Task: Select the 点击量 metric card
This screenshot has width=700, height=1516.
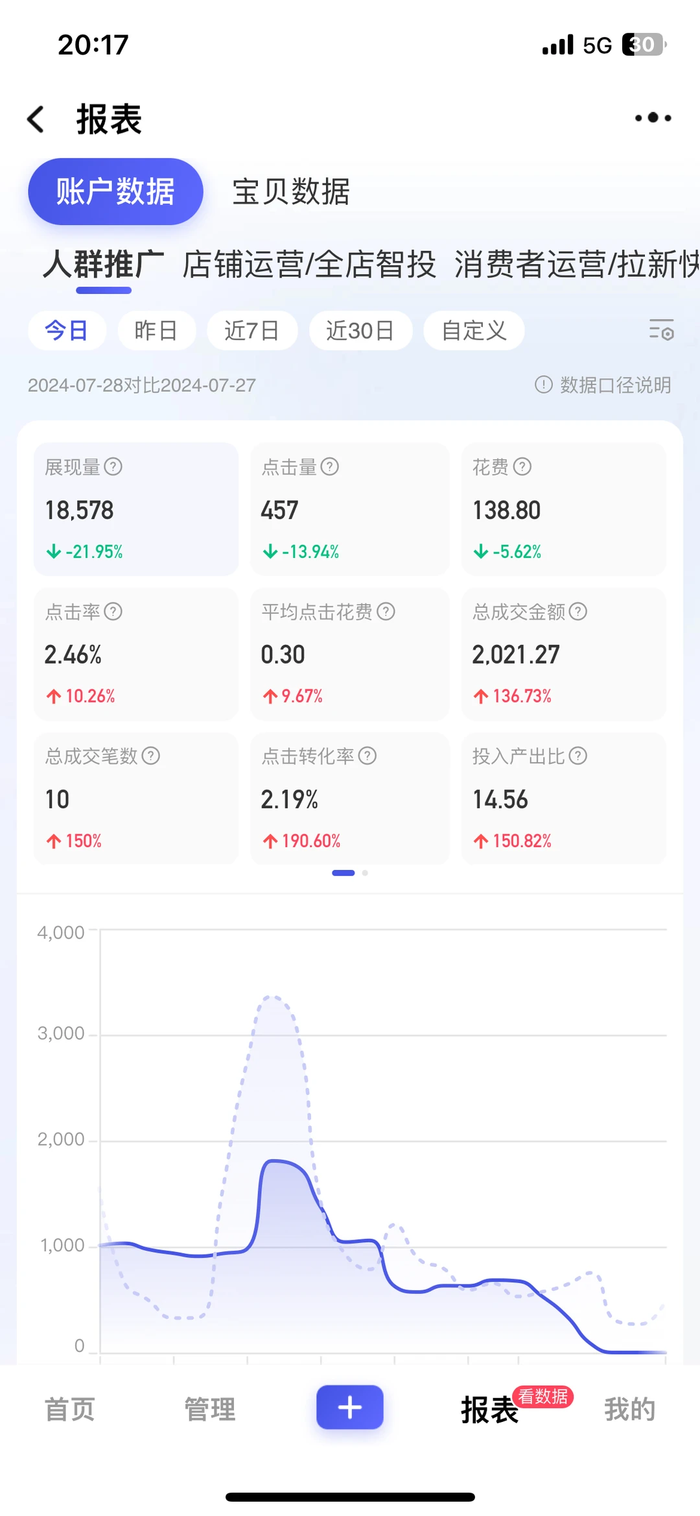Action: click(350, 509)
